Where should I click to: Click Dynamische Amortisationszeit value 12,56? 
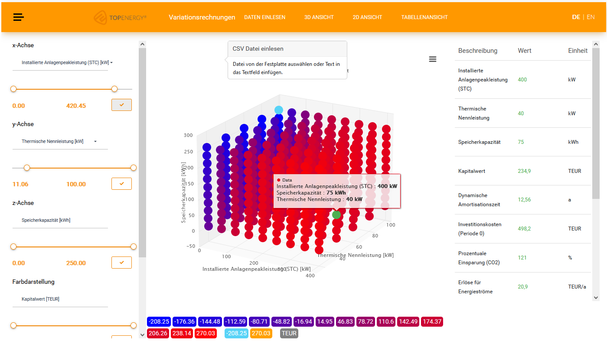click(524, 200)
